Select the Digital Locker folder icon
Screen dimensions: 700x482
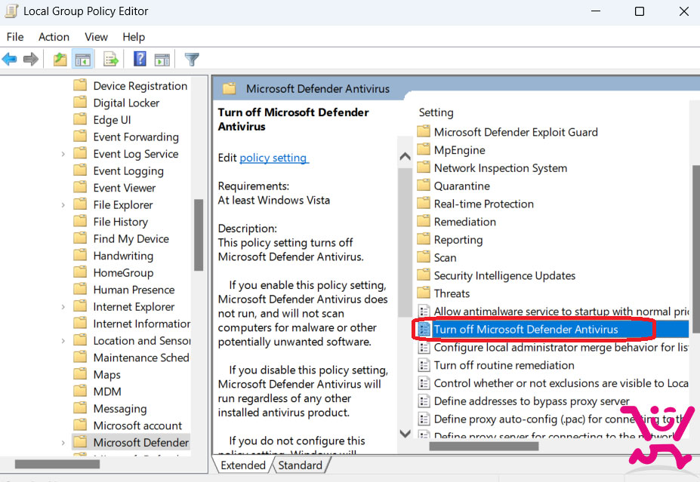pyautogui.click(x=80, y=102)
